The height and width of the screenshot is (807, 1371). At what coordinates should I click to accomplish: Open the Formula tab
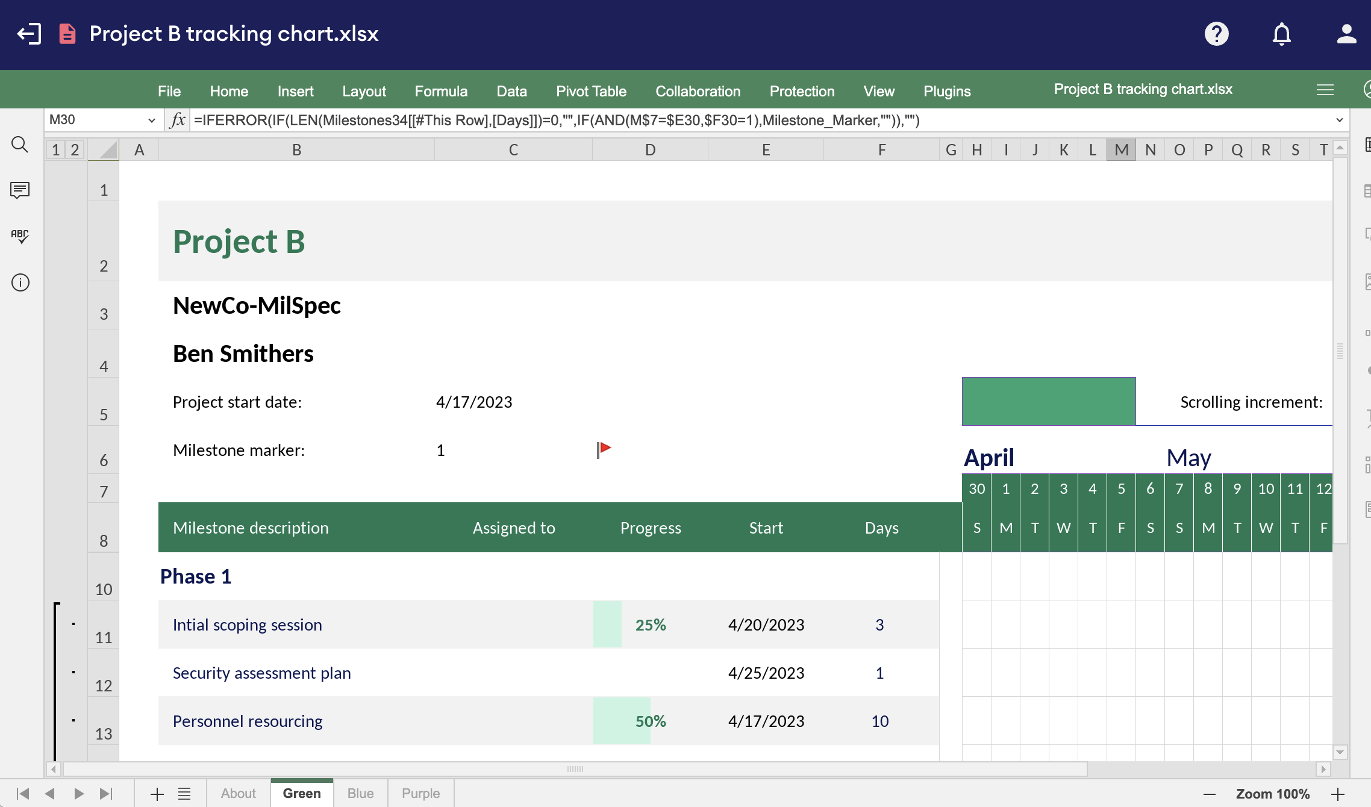point(441,91)
